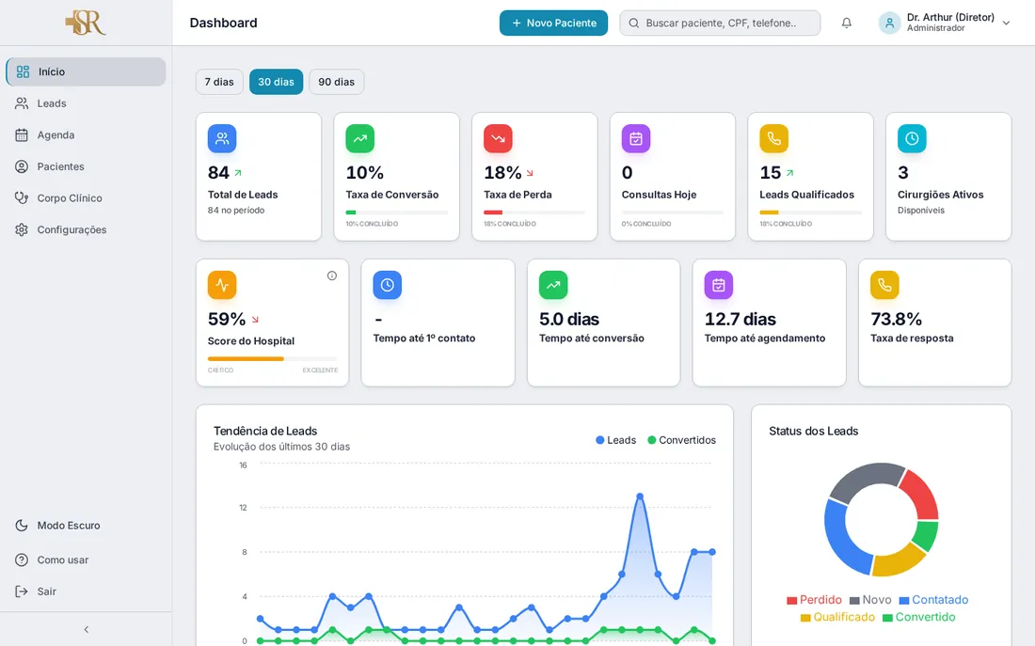The height and width of the screenshot is (646, 1035).
Task: Click the orange Score do Hospital pulse icon
Action: (x=222, y=285)
